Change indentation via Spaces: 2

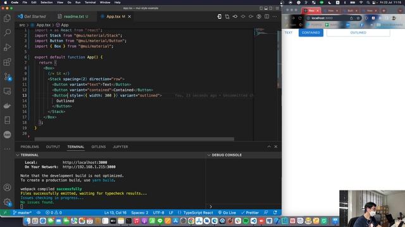coord(140,212)
